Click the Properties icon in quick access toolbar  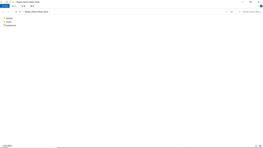(6, 2)
